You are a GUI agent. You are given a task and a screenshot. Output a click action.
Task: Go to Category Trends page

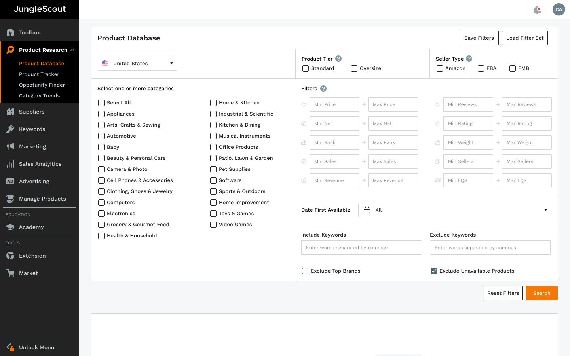pos(40,96)
